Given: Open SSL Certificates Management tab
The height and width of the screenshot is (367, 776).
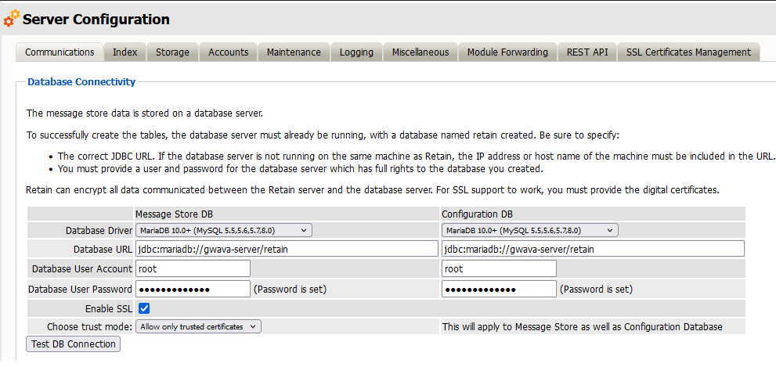Looking at the screenshot, I should pyautogui.click(x=688, y=52).
